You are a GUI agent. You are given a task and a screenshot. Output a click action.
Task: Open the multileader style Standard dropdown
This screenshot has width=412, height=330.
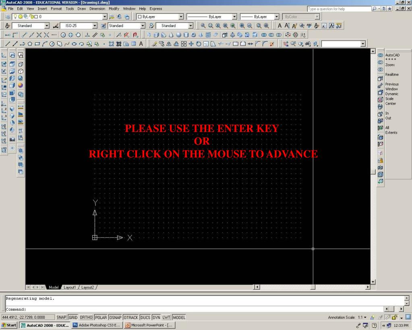191,25
